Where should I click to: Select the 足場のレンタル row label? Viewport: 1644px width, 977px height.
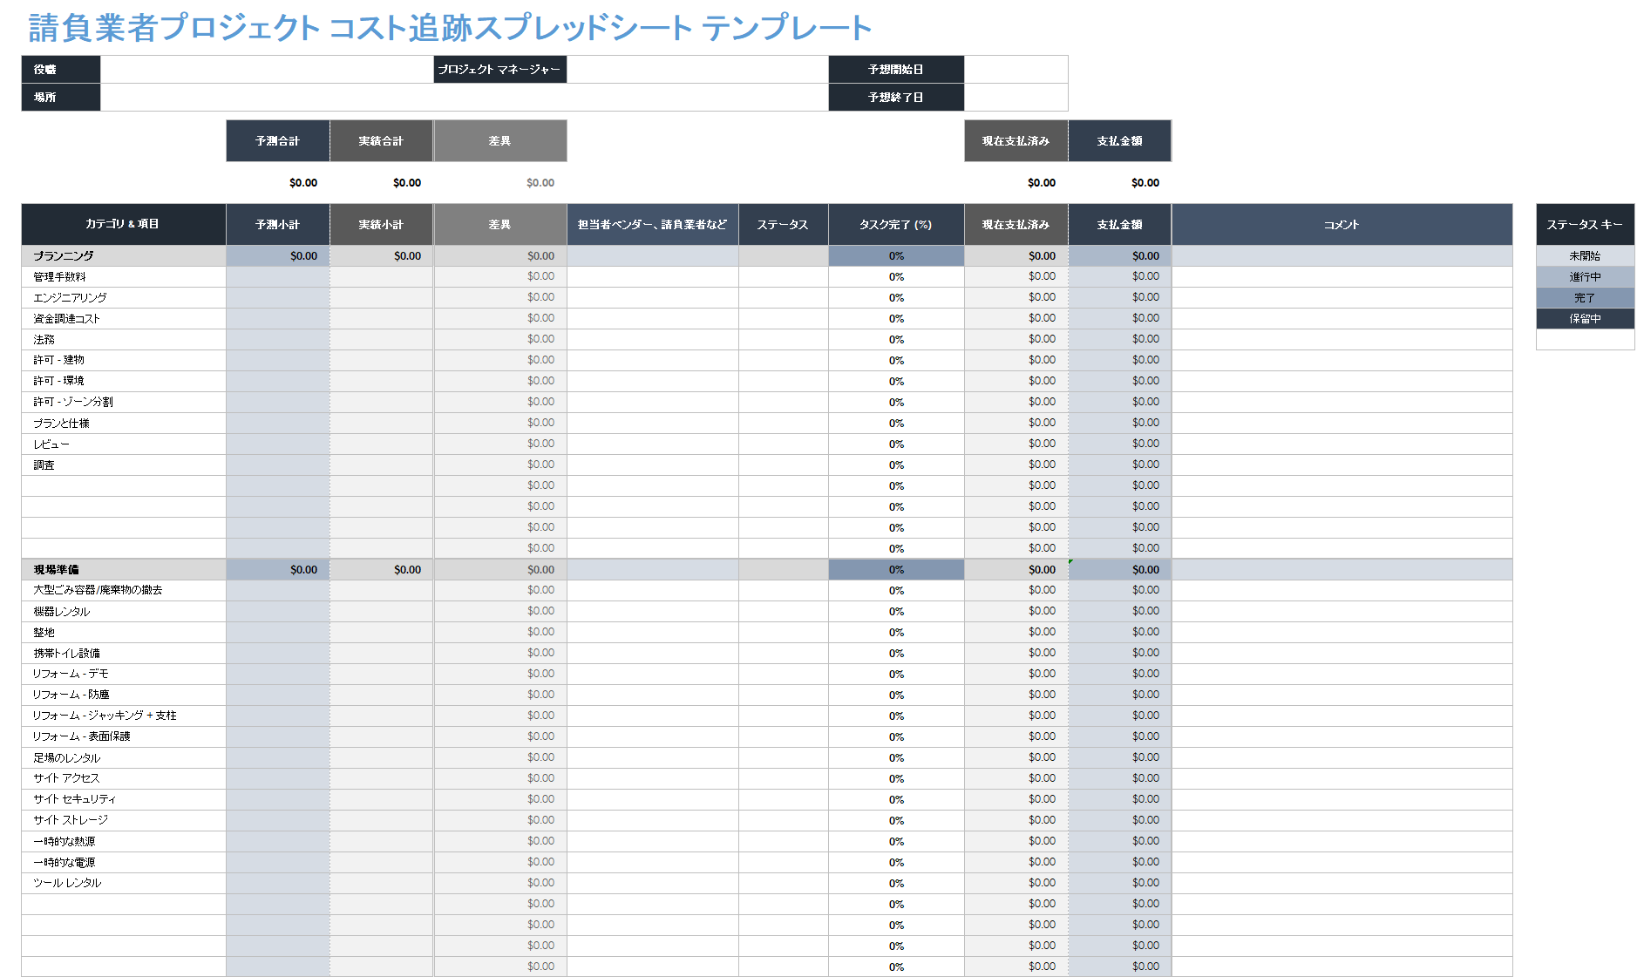pyautogui.click(x=67, y=758)
